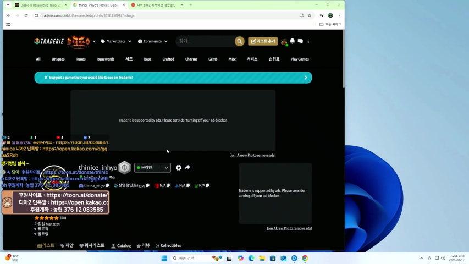469x264 pixels.
Task: Bookmark this page with the star icon
Action: (310, 15)
